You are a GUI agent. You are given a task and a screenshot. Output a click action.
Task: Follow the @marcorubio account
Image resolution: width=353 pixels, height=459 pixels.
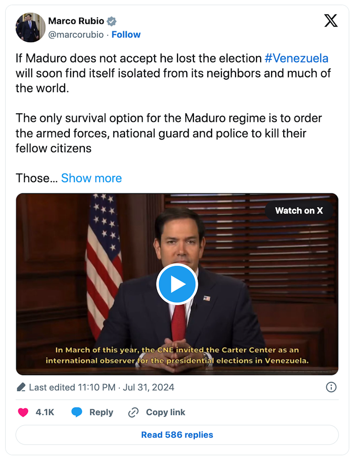(126, 35)
